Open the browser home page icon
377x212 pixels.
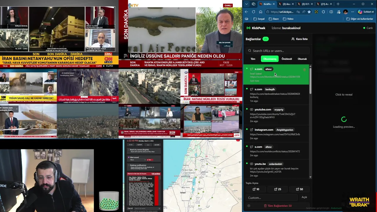pos(261,12)
